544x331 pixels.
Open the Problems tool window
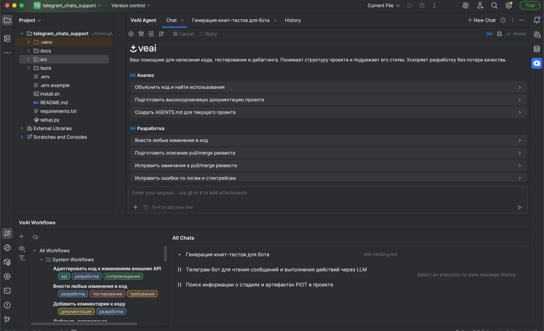tap(7, 305)
